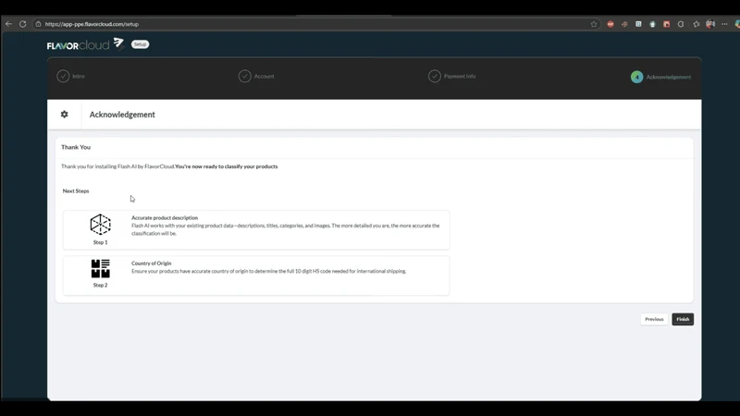Click the FlavorCloud logo
Screen dimensions: 740x416
click(85, 44)
